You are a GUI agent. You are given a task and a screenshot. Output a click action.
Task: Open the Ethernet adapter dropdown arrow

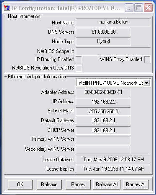(147, 83)
